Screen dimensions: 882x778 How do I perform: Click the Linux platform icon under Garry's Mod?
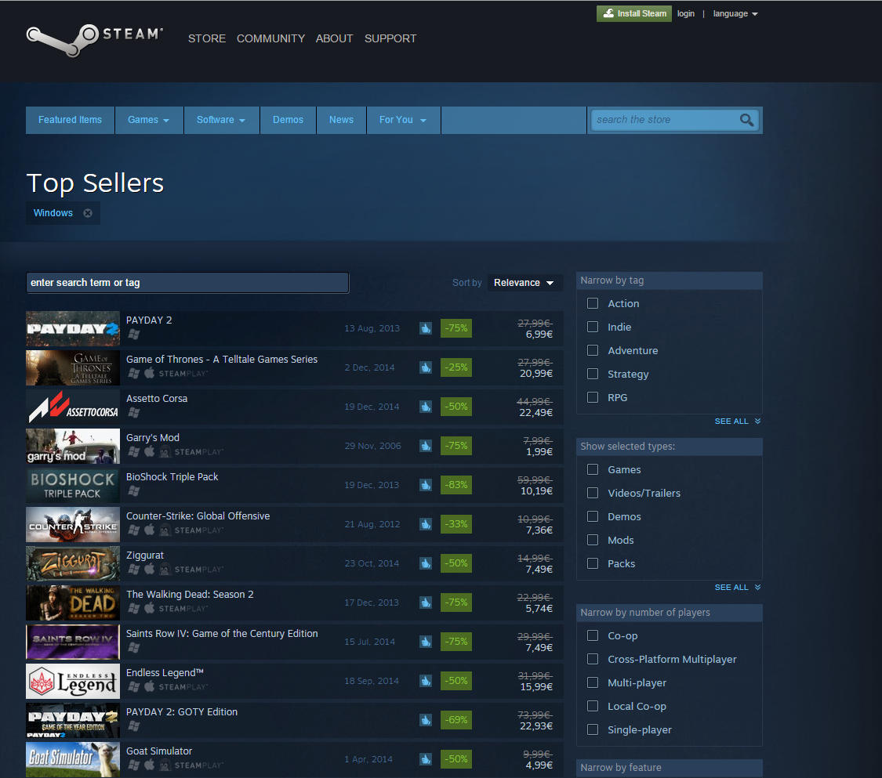(165, 451)
